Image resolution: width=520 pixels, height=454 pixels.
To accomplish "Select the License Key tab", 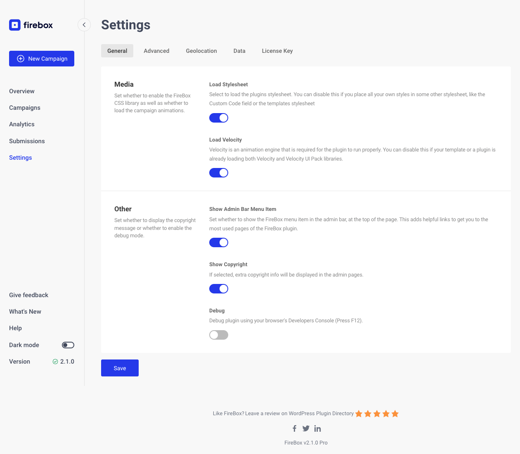I will [x=277, y=51].
